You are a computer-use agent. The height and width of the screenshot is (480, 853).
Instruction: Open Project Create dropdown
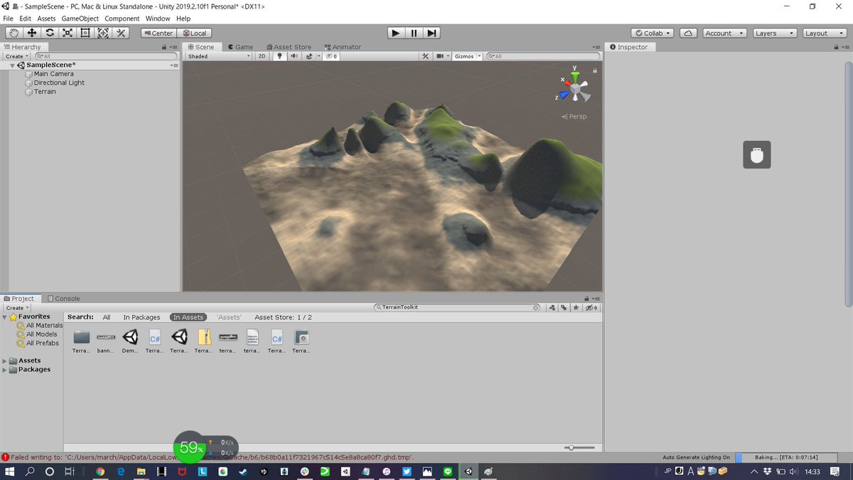pyautogui.click(x=17, y=308)
